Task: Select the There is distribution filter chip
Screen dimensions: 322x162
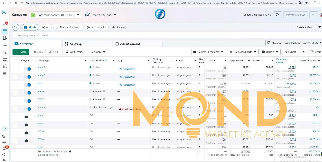Action: pos(69,27)
